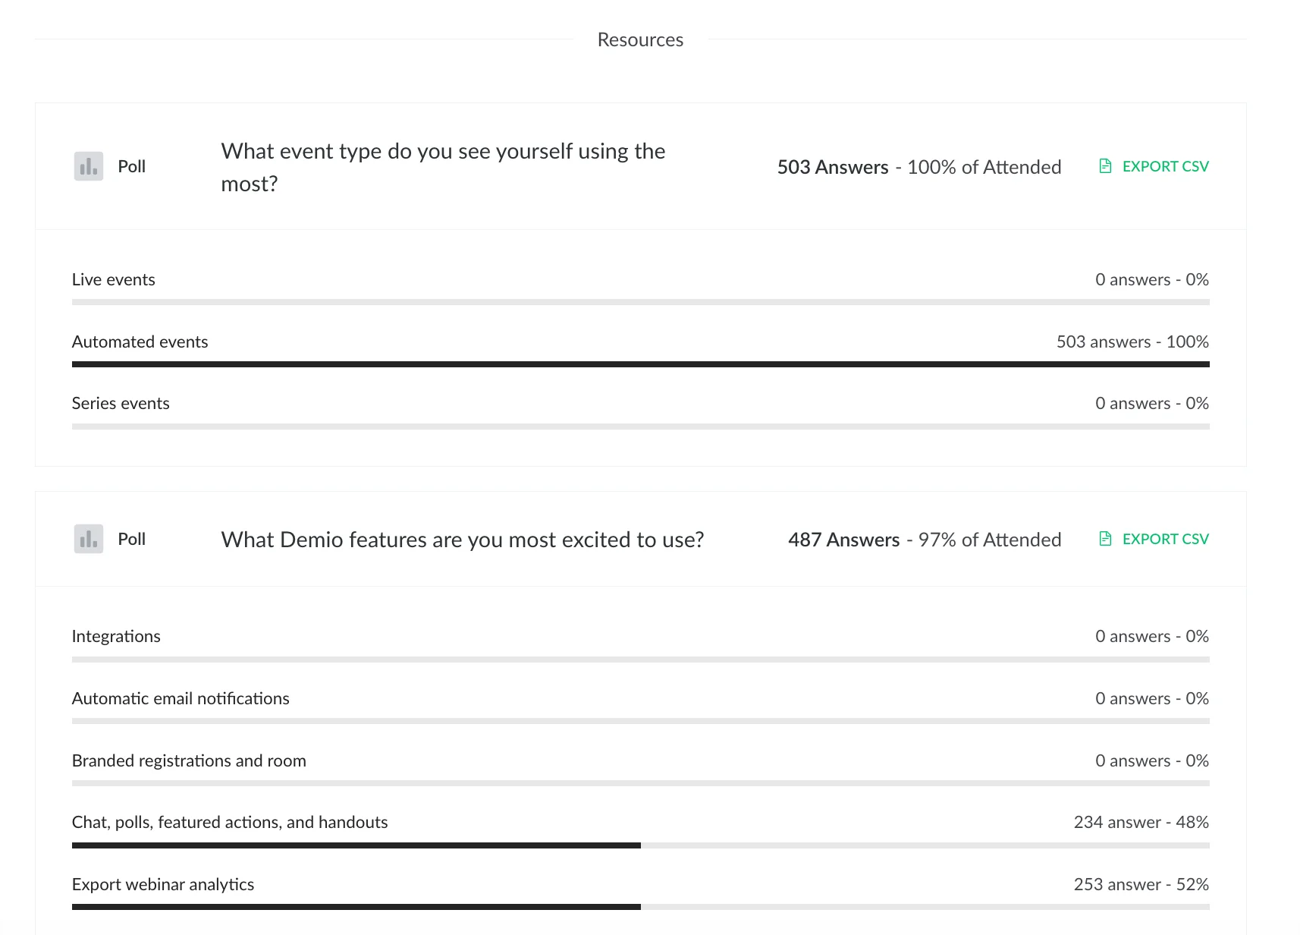Click the Live events poll option
This screenshot has width=1300, height=935.
[113, 279]
